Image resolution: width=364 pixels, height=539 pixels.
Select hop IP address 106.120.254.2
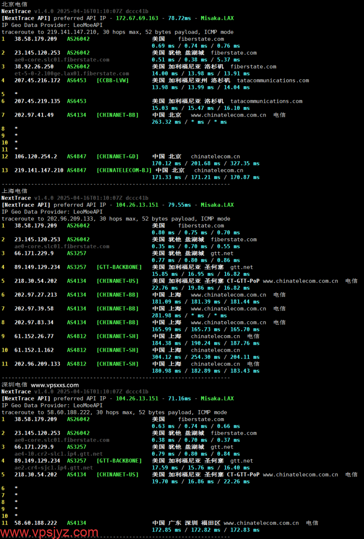tap(36, 157)
